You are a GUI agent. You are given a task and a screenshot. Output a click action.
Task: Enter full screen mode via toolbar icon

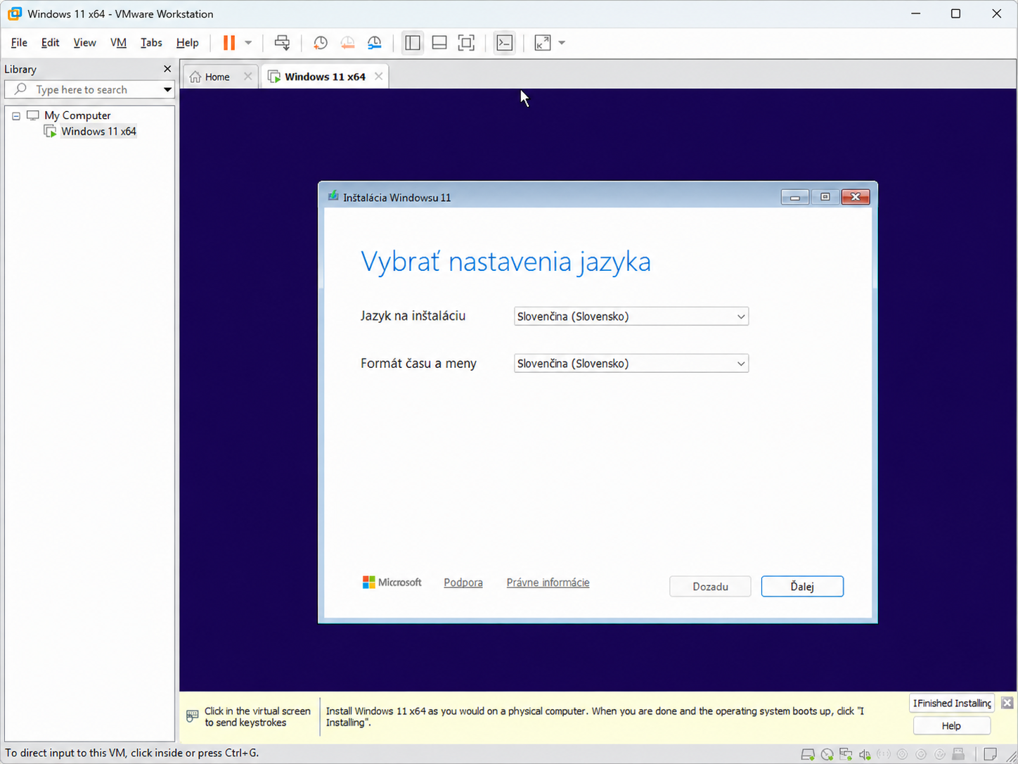tap(466, 43)
